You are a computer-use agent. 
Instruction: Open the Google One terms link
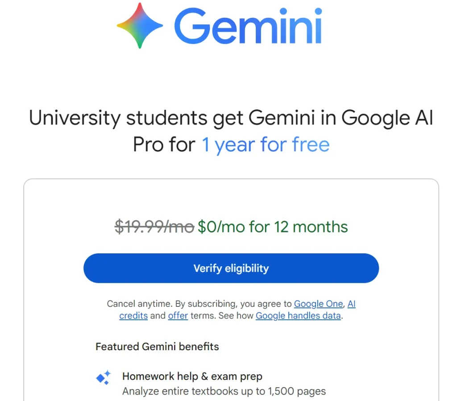(318, 304)
